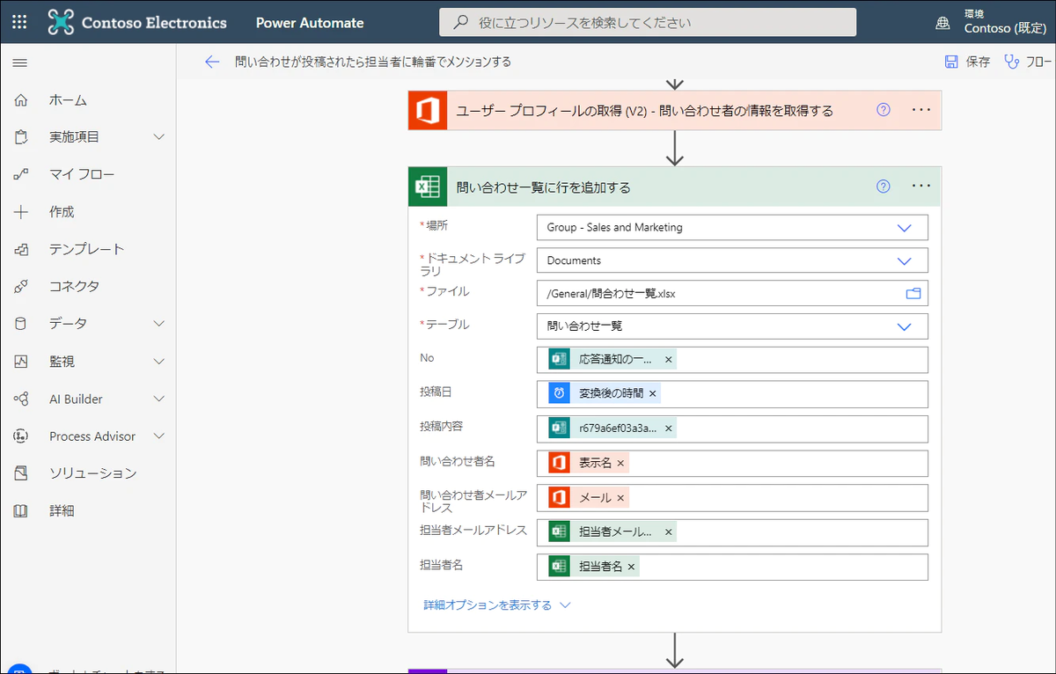Open the app launcher waffle icon
This screenshot has width=1056, height=674.
(20, 22)
